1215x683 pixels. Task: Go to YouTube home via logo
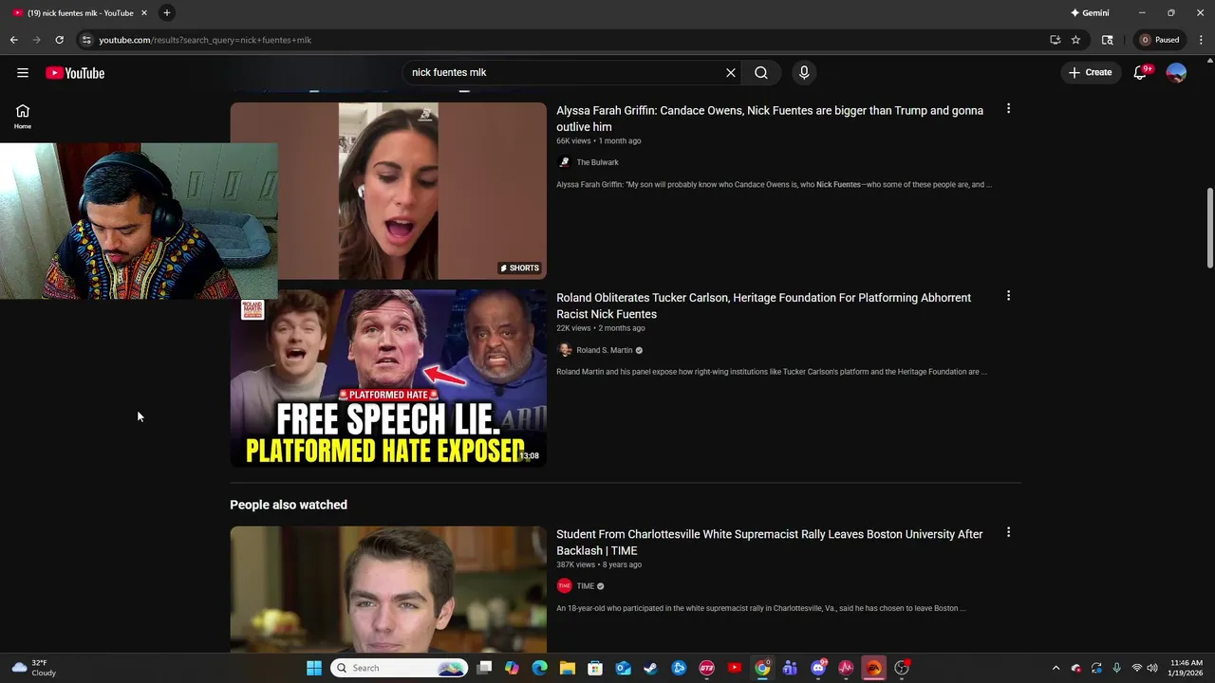pos(75,73)
